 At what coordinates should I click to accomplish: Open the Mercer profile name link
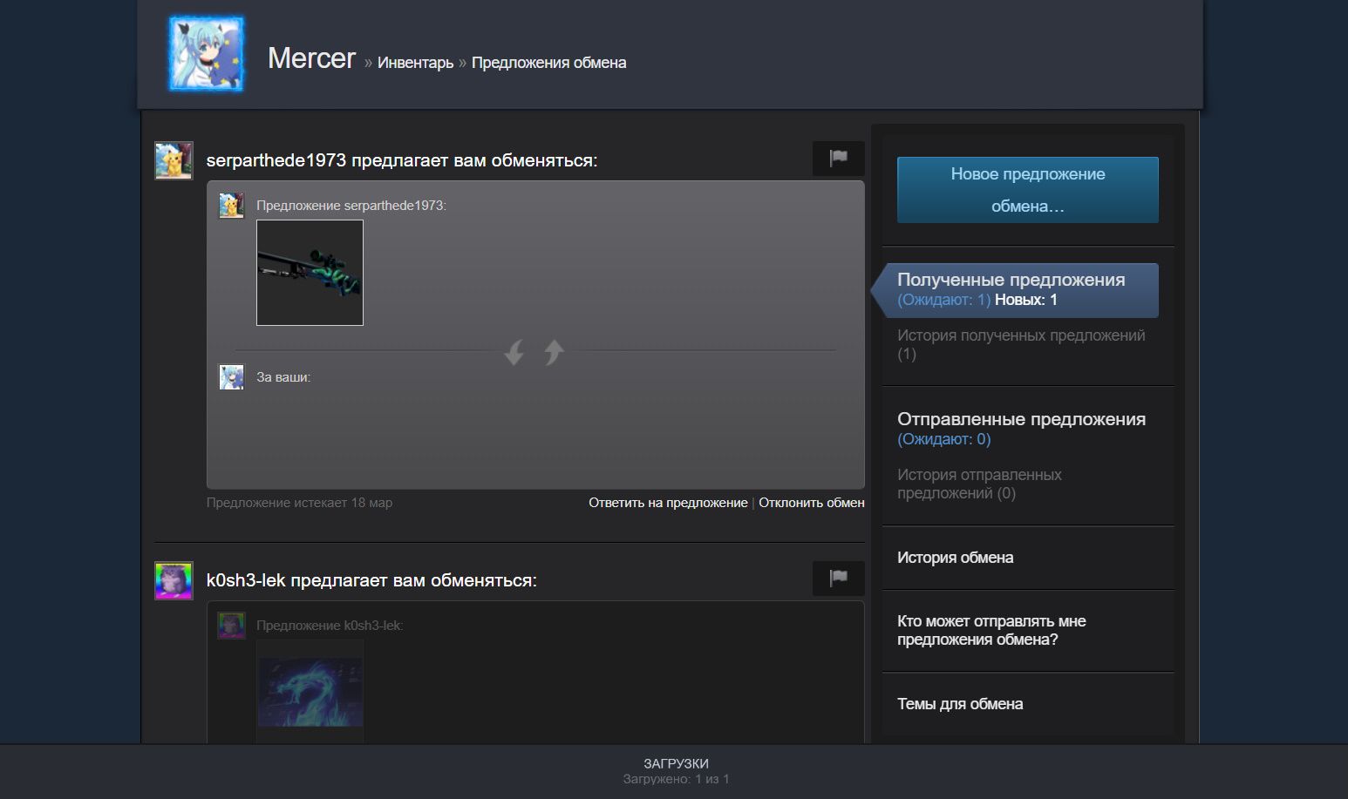[x=311, y=58]
